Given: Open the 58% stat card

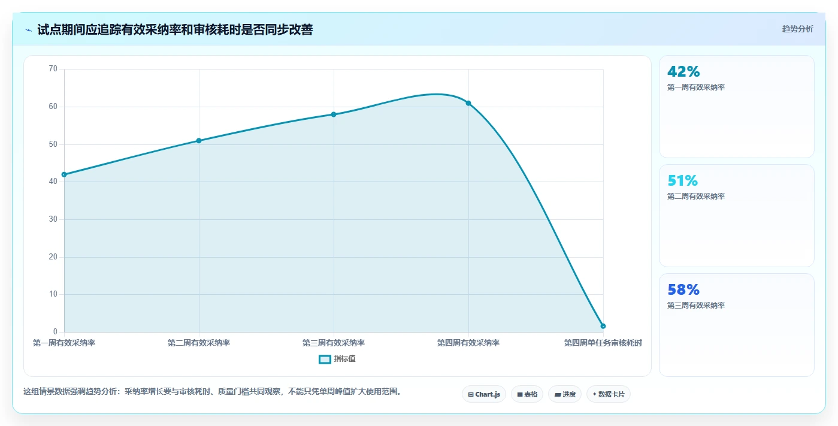Looking at the screenshot, I should tap(737, 325).
